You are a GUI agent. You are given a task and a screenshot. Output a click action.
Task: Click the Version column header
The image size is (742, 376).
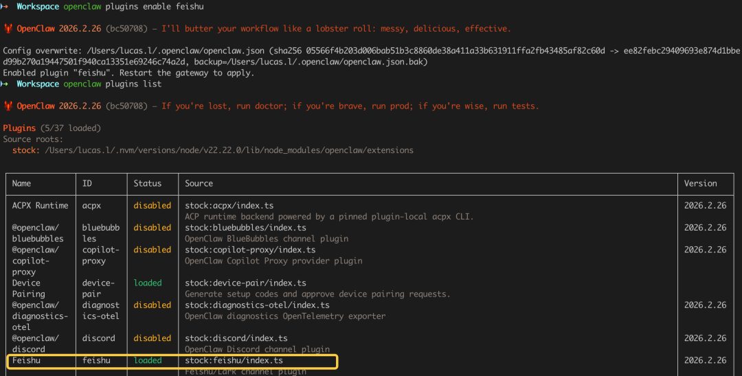[x=700, y=184]
